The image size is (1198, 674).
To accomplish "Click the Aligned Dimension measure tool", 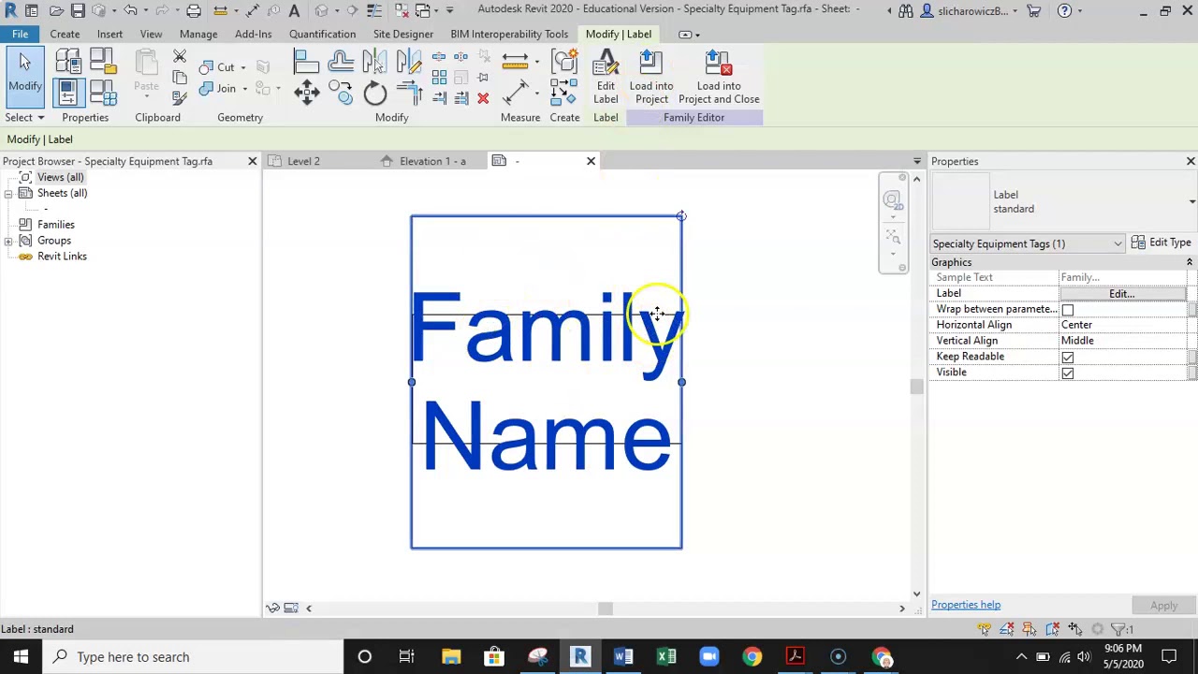I will coord(515,62).
